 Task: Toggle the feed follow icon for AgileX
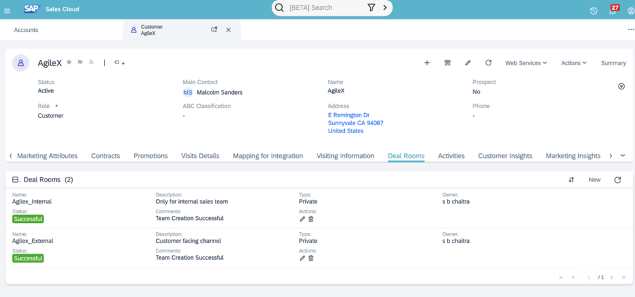click(x=91, y=62)
